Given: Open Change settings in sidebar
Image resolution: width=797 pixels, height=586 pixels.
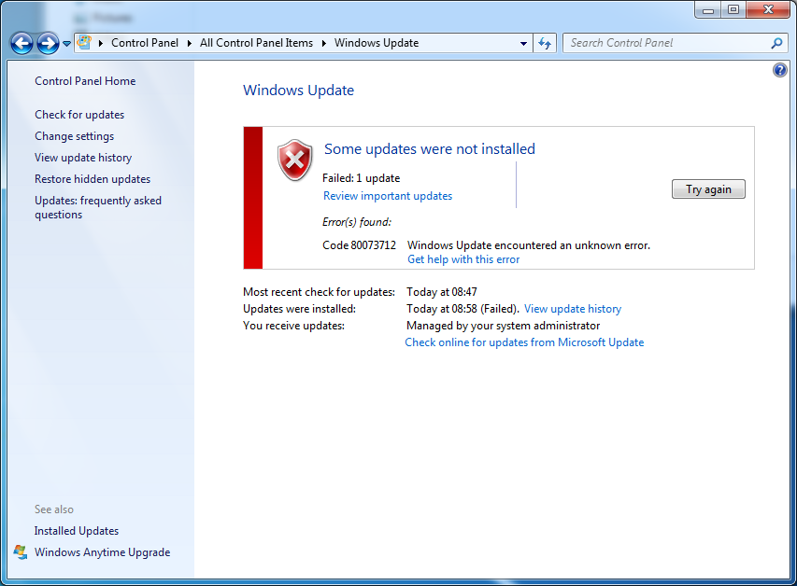Looking at the screenshot, I should (x=74, y=136).
